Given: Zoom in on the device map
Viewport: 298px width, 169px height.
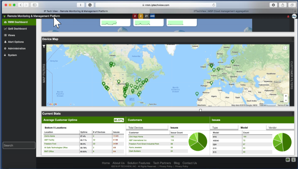Looking at the screenshot, I should point(286,96).
